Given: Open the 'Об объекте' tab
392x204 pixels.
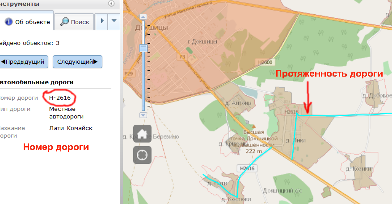Looking at the screenshot, I should (27, 22).
